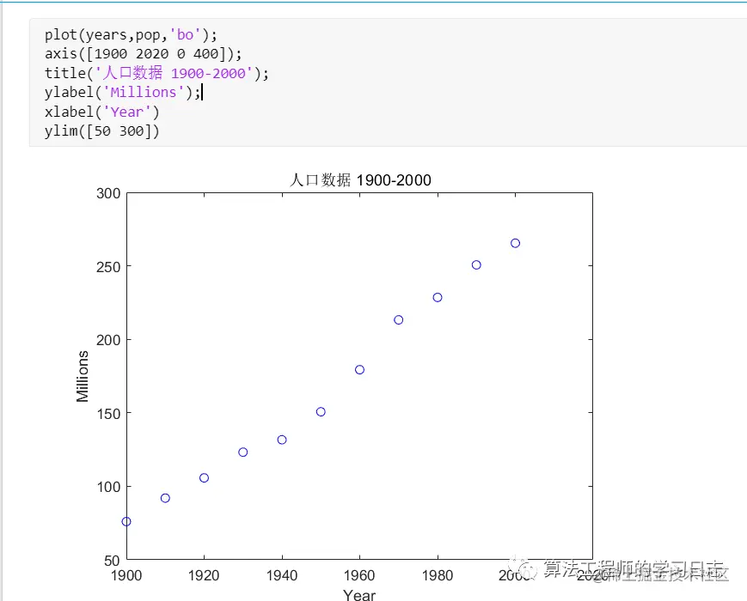Select the data point at year 1970
Image resolution: width=747 pixels, height=601 pixels.
(399, 319)
